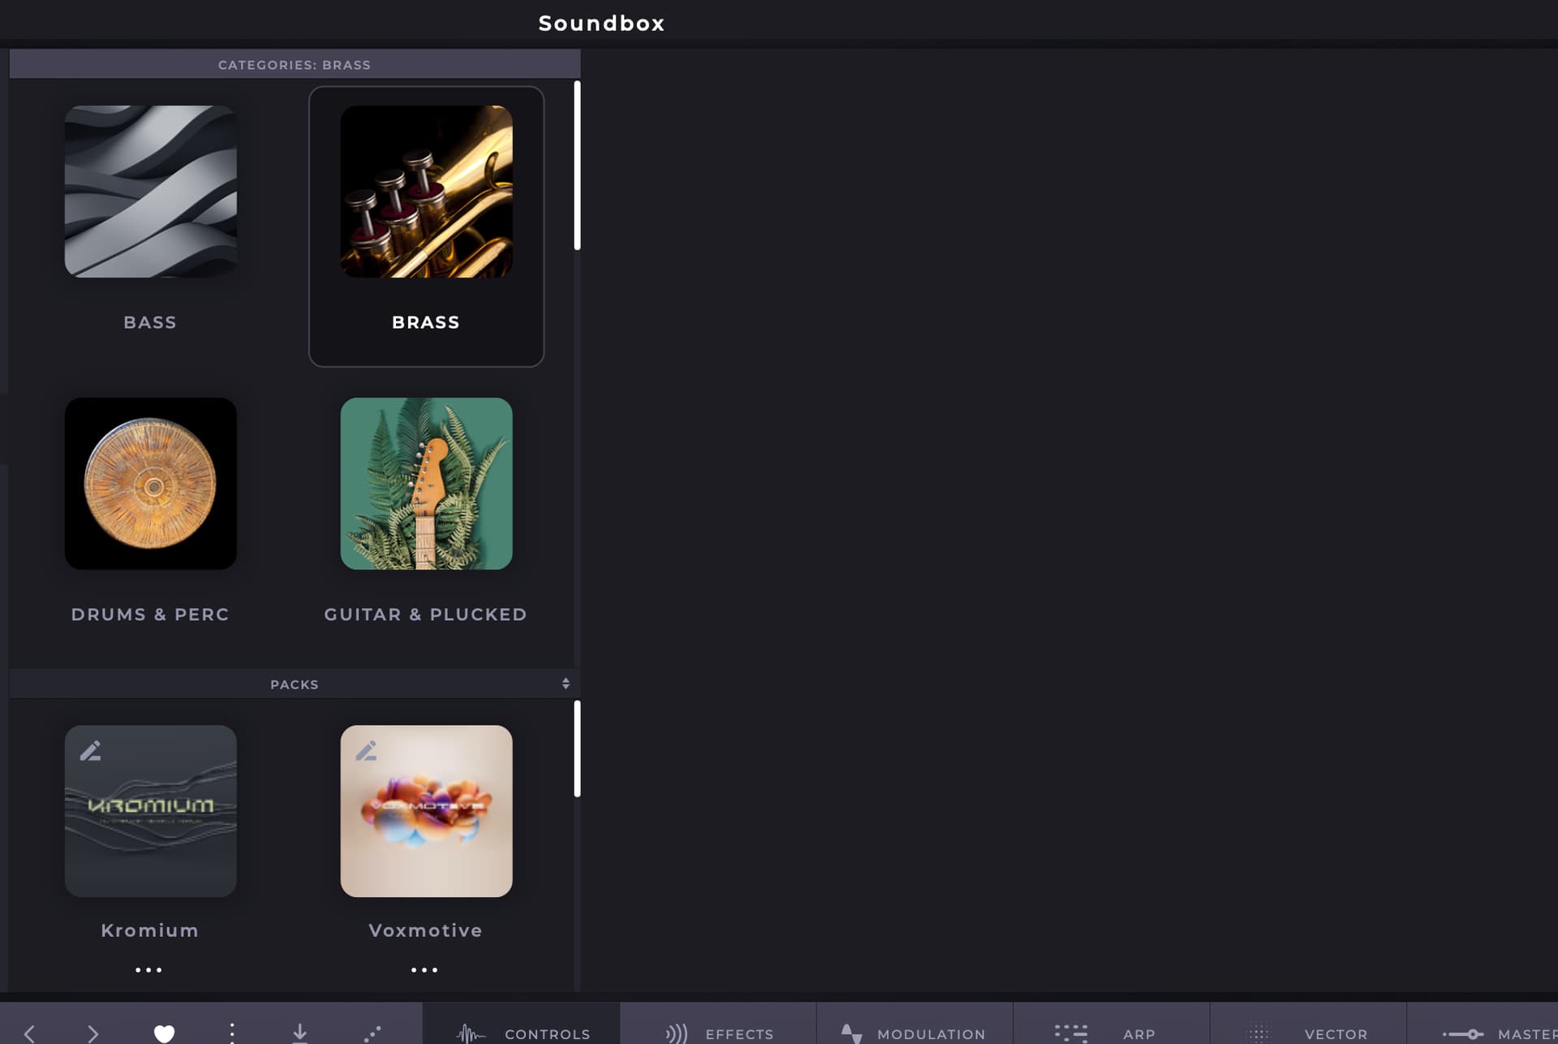Click the download arrow icon

[299, 1033]
